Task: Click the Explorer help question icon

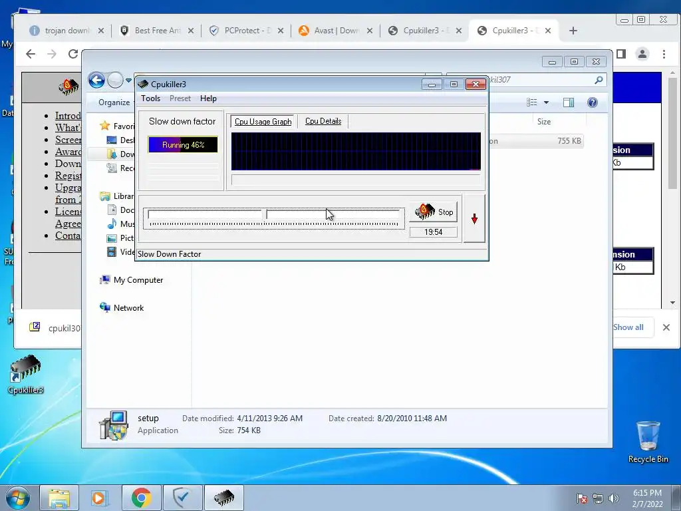Action: pyautogui.click(x=593, y=102)
